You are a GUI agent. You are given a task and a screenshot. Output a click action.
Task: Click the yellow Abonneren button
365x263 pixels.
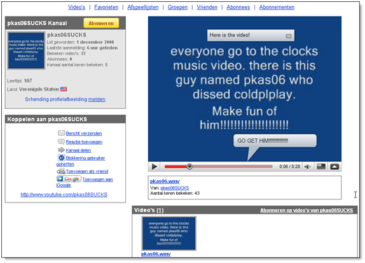click(x=101, y=23)
